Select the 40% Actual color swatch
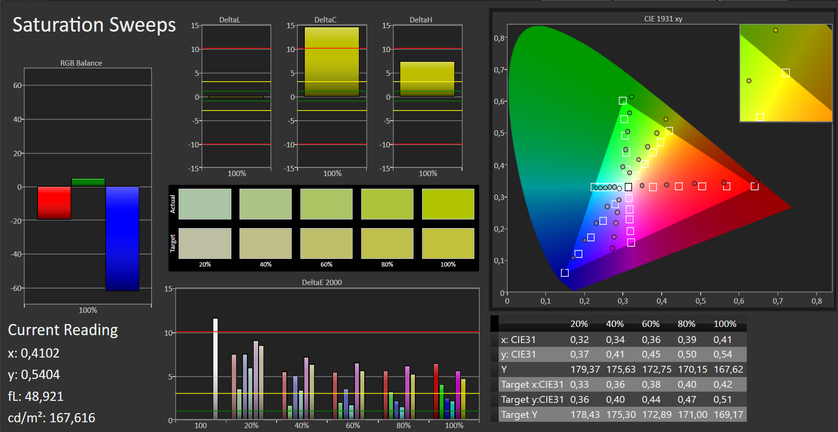Screen dimensions: 838x432 [x=265, y=204]
